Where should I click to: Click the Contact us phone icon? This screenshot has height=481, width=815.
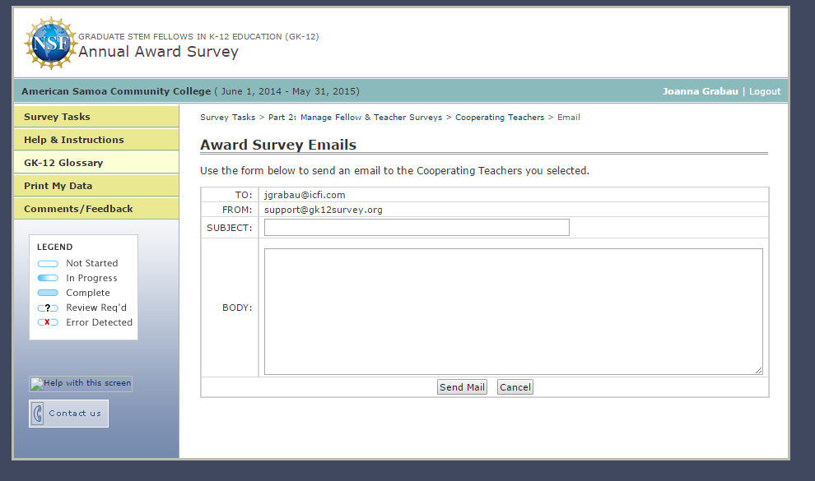(x=38, y=414)
